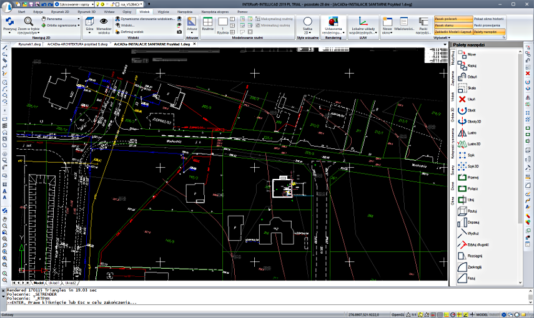Viewport: 534px width, 318px height.
Task: Expand the Przerysuj dropdown arrow
Action: click(x=9, y=33)
